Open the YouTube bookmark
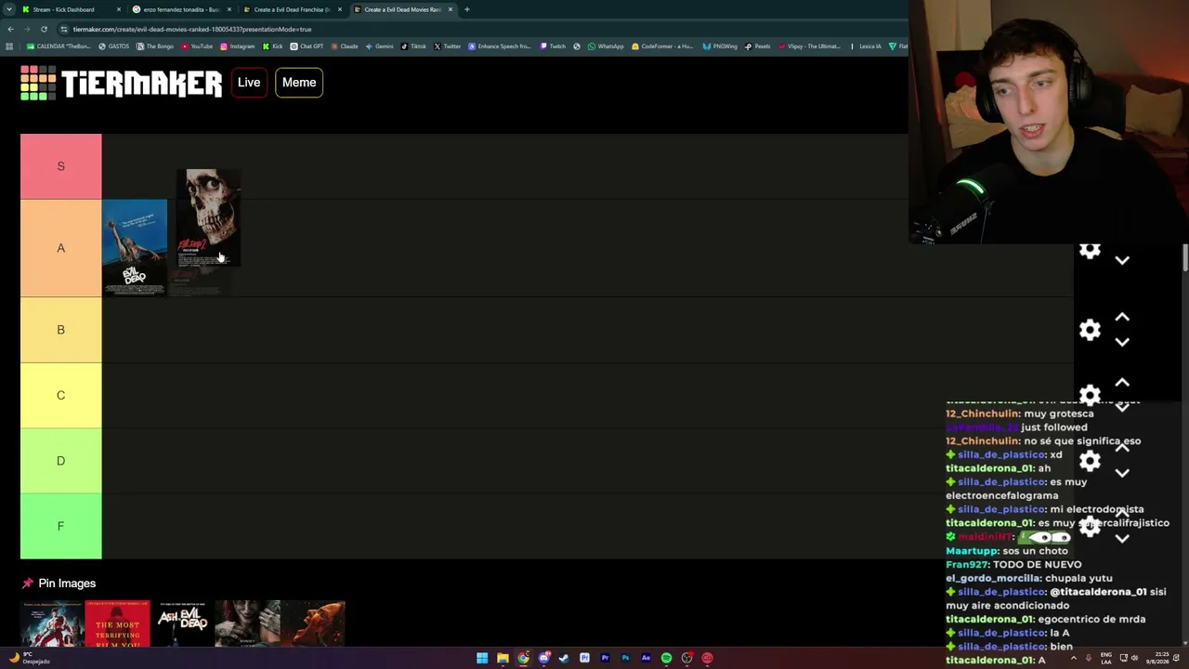The image size is (1189, 669). pyautogui.click(x=197, y=46)
